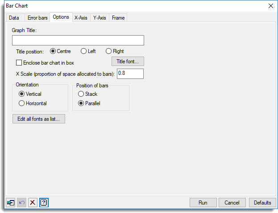Image resolution: width=278 pixels, height=213 pixels.
Task: Switch to the Frame tab
Action: (x=118, y=18)
